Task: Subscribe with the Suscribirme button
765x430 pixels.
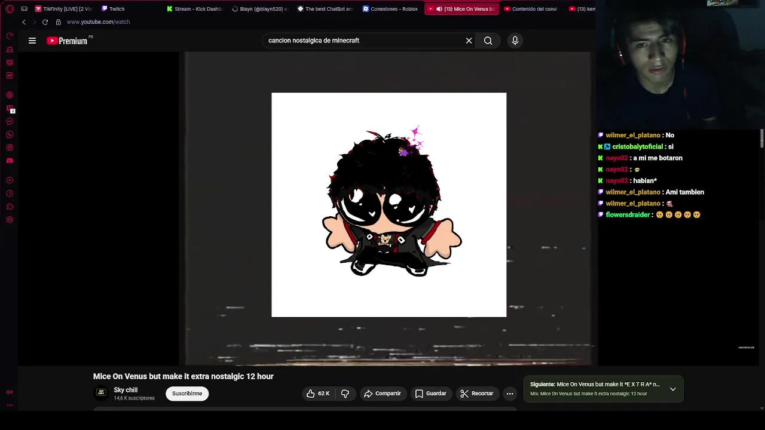Action: click(x=187, y=394)
